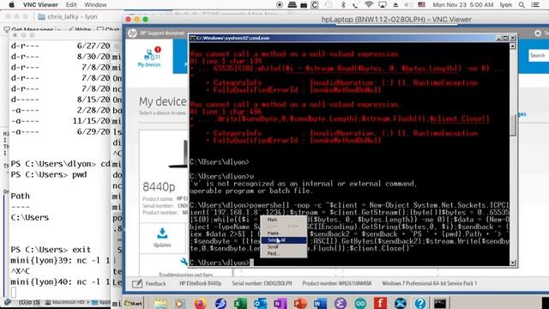Screen dimensions: 549x309
Task: Open the Bluetooth status menu
Action: point(343,5)
